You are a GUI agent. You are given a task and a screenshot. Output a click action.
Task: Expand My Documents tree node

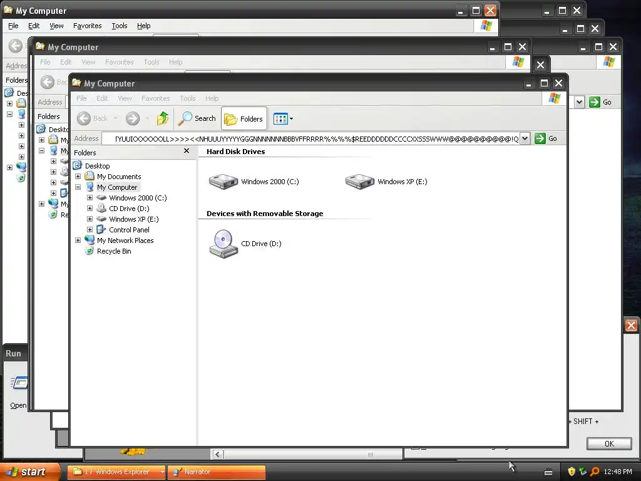click(78, 176)
